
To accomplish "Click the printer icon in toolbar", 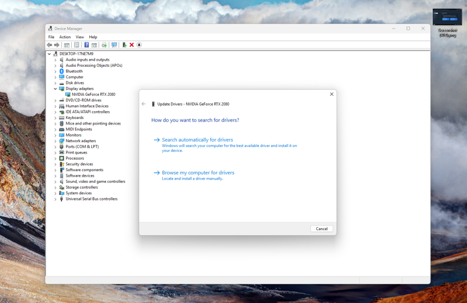I will point(104,45).
